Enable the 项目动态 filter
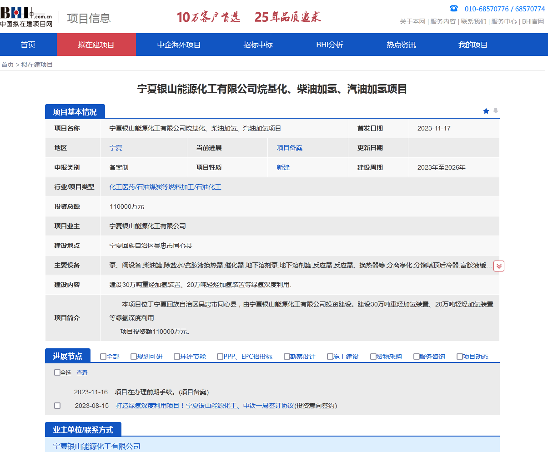548x452 pixels. click(x=459, y=357)
